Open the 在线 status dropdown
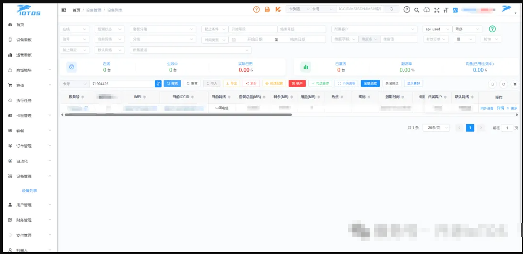 (75, 29)
